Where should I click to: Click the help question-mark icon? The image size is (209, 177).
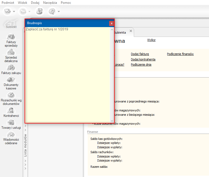click(x=52, y=11)
